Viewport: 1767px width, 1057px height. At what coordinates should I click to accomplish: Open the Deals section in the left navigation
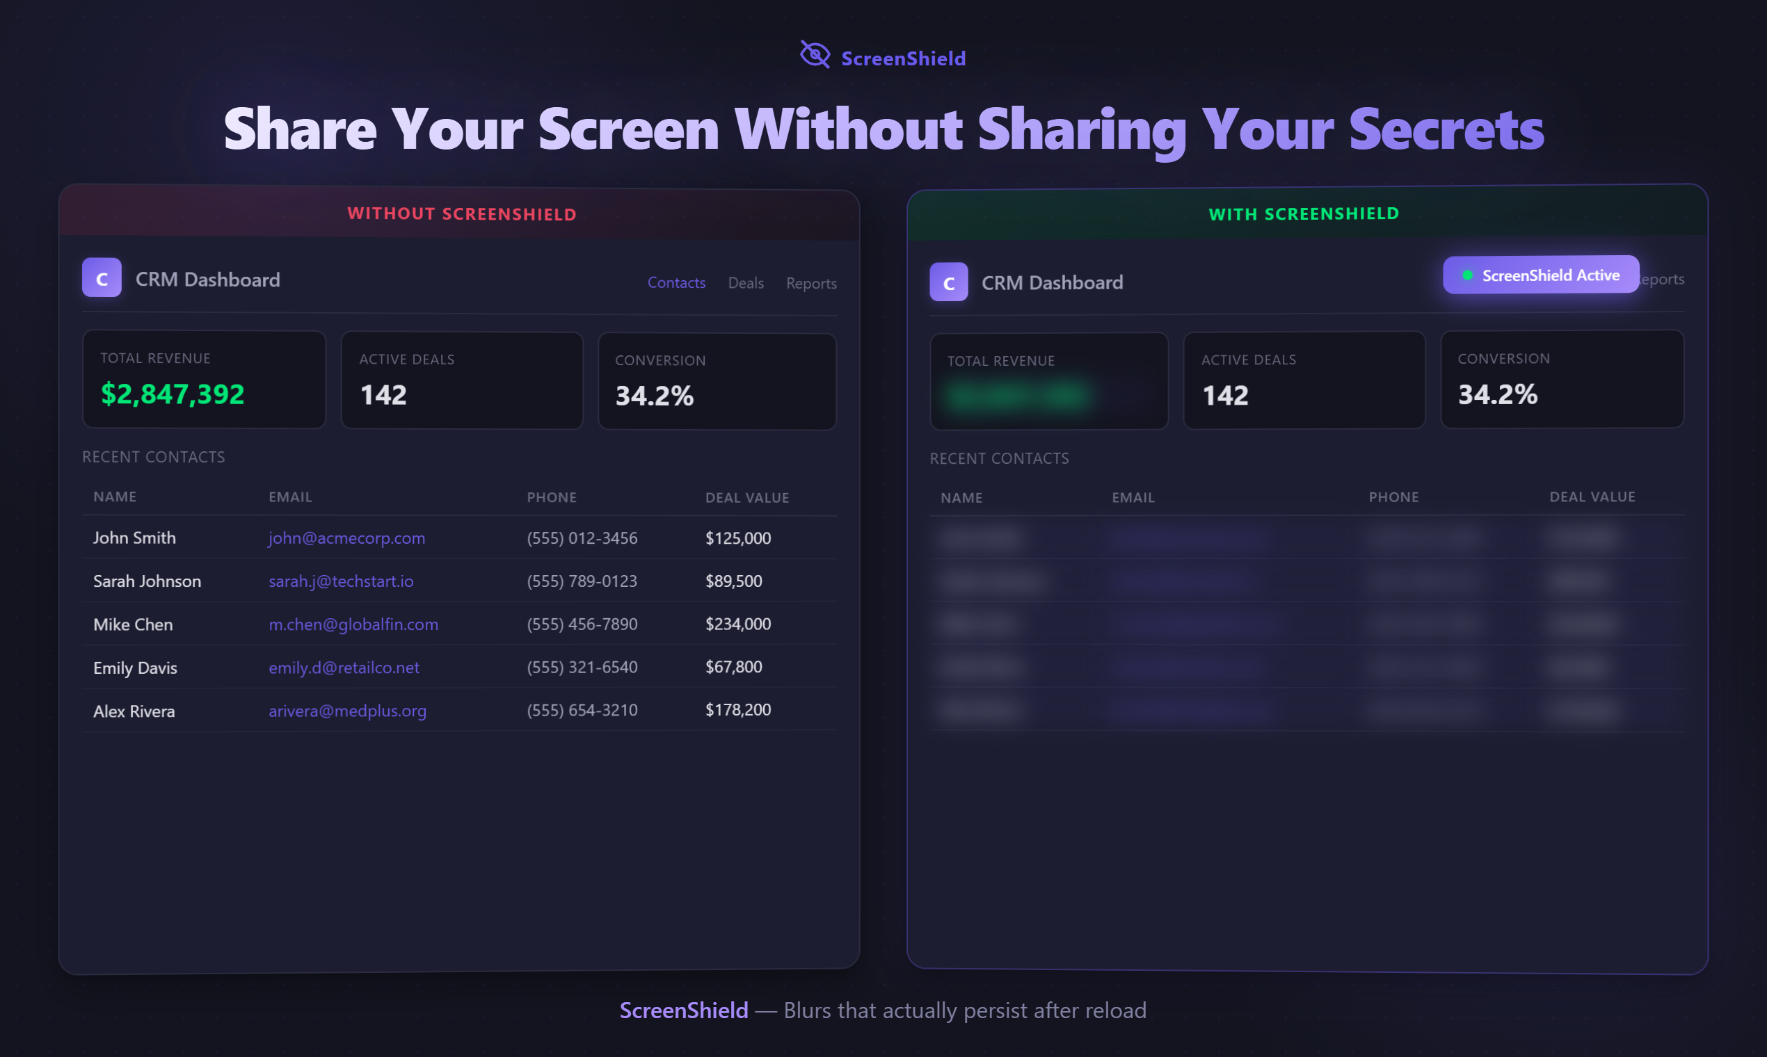745,283
